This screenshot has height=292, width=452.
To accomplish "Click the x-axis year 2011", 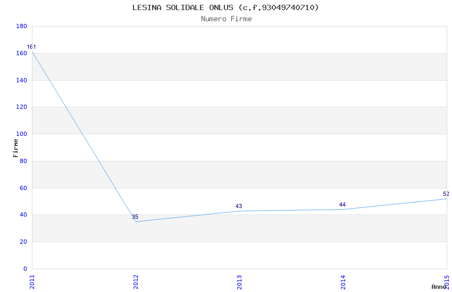I will click(32, 282).
